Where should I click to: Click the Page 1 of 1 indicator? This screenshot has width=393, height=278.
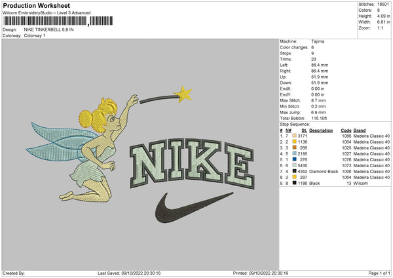coord(379,273)
